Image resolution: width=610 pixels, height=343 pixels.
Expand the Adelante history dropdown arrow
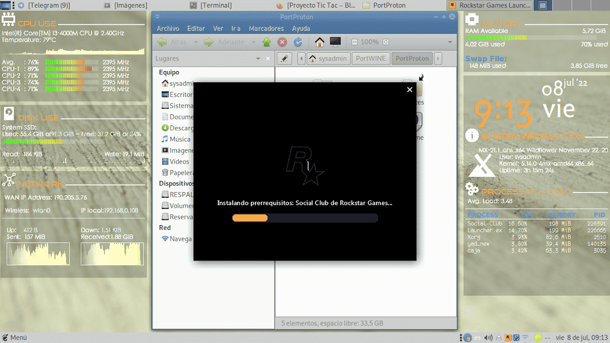(252, 42)
